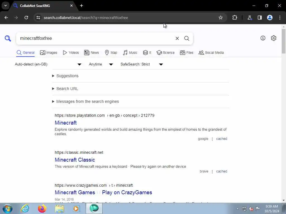
Task: Click the network tray icon
Action: 244,209
